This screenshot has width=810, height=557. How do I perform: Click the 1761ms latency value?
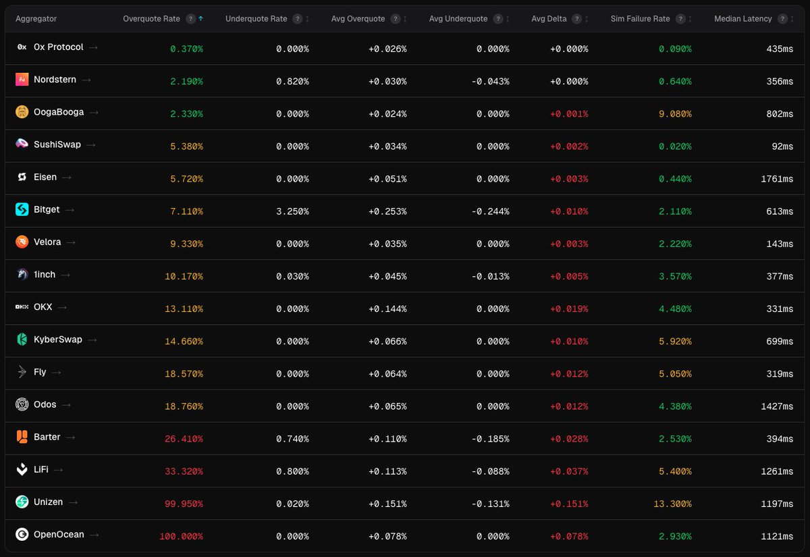[776, 179]
